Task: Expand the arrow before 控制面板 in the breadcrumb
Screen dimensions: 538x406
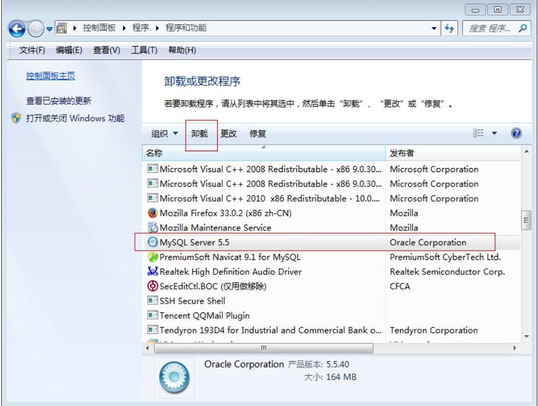Action: click(x=75, y=28)
